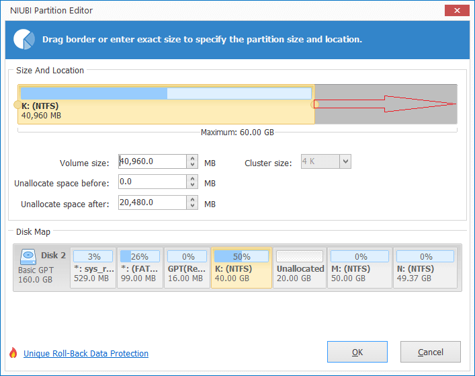Click left resize handle of K: partition

coord(17,104)
